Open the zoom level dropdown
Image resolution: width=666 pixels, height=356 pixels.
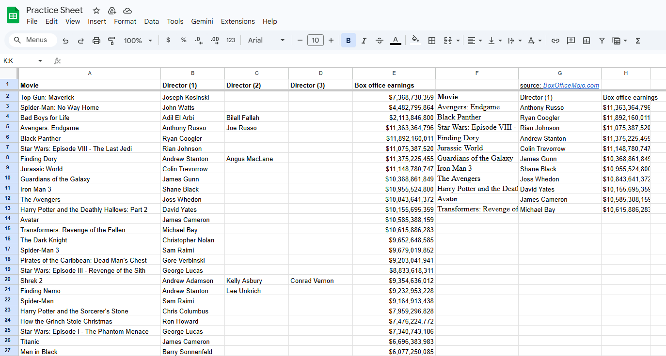(138, 40)
